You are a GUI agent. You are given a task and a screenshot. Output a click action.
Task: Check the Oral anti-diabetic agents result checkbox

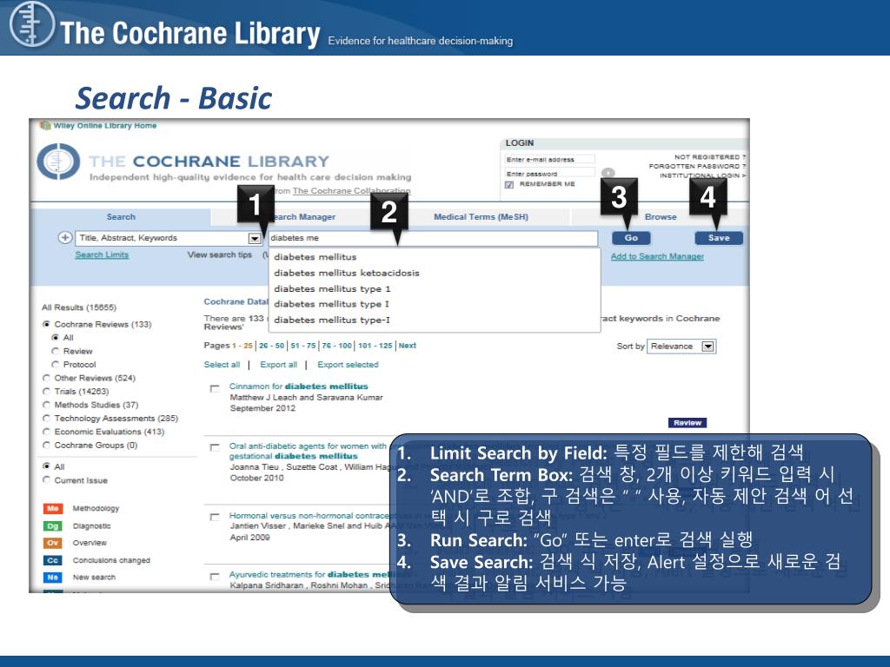coord(215,447)
